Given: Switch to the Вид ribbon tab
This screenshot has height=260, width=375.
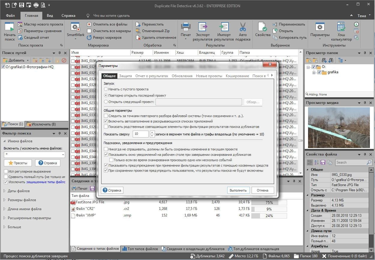Looking at the screenshot, I should click(x=50, y=16).
